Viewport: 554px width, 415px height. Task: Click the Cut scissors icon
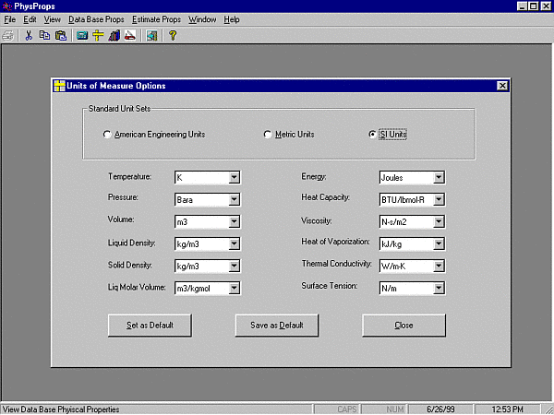click(x=29, y=36)
